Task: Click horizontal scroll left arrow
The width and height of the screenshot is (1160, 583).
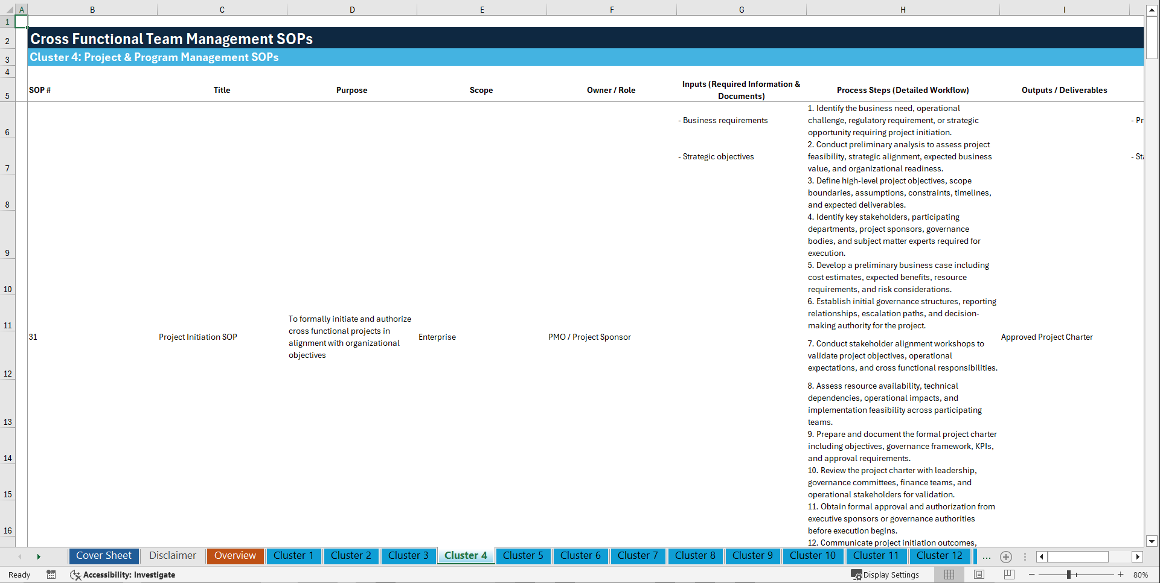Action: (x=1042, y=556)
